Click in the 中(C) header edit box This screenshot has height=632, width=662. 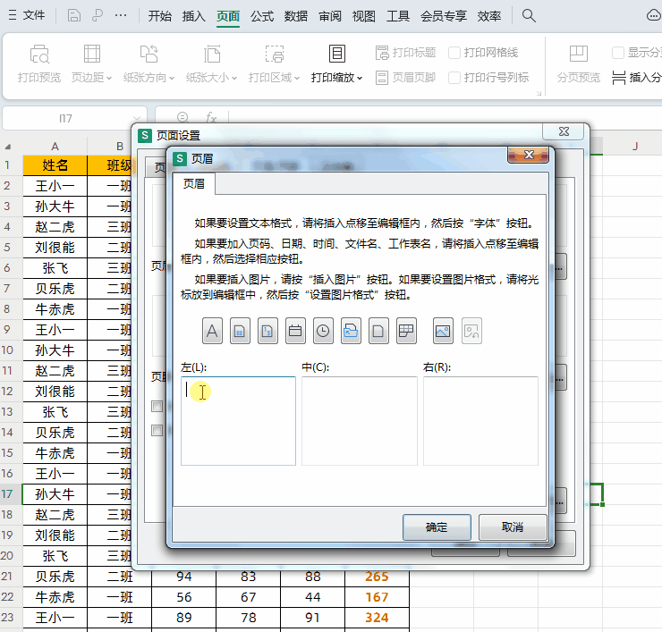(x=360, y=421)
